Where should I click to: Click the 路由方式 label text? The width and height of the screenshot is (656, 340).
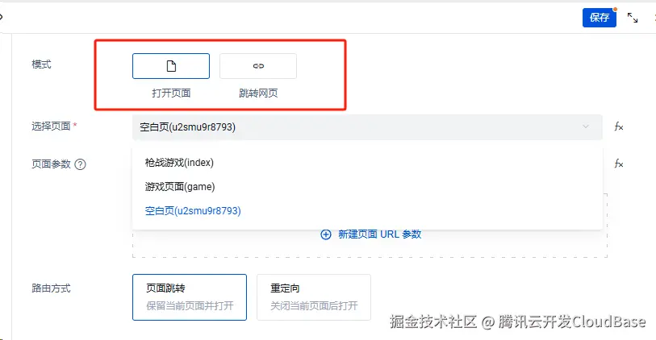pyautogui.click(x=51, y=288)
